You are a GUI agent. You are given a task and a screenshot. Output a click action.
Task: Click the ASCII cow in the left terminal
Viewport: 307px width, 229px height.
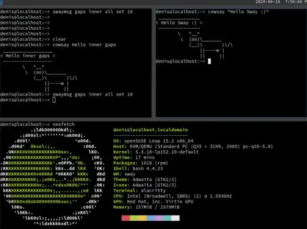coord(50,78)
